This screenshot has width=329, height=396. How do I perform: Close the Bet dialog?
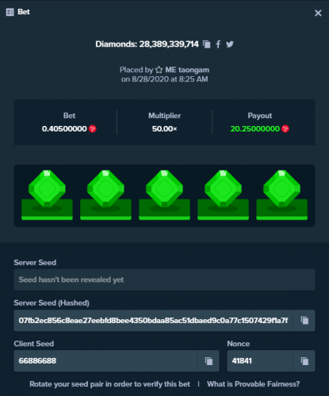point(318,13)
